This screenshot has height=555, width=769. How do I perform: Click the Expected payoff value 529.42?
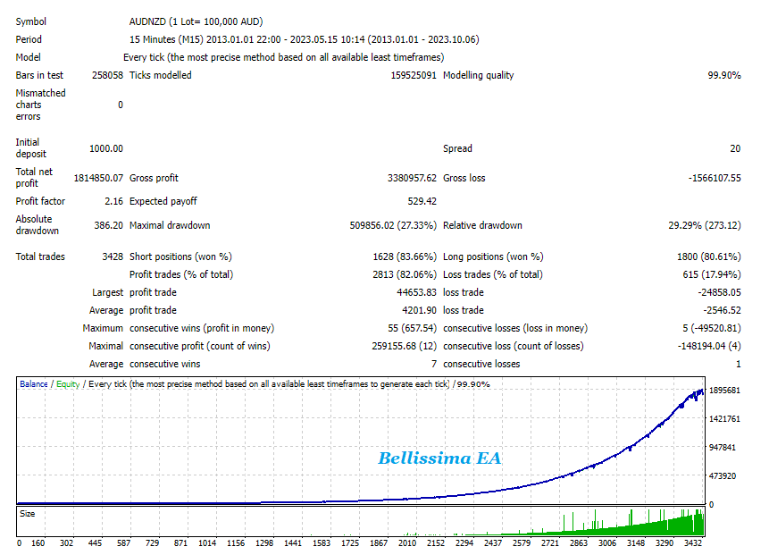(422, 202)
